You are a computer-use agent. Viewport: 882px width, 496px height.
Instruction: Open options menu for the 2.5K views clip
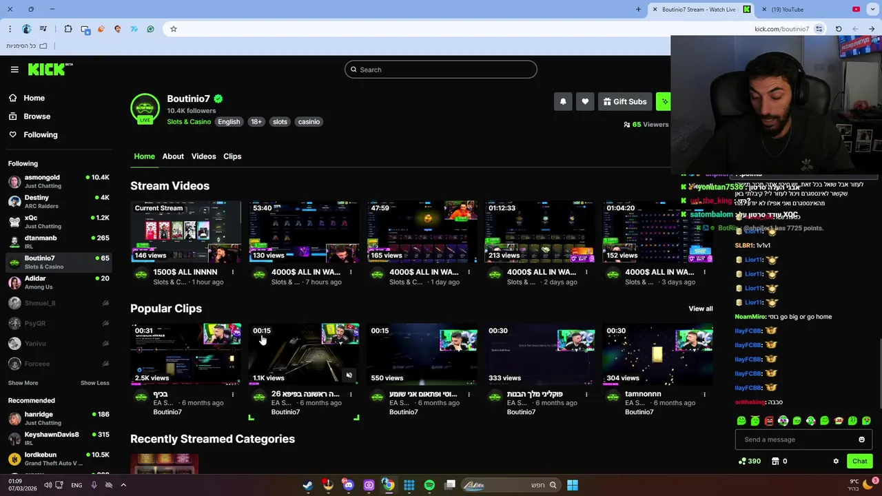tap(233, 395)
